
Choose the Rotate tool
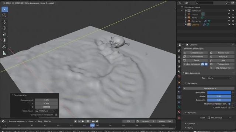pos(4,28)
